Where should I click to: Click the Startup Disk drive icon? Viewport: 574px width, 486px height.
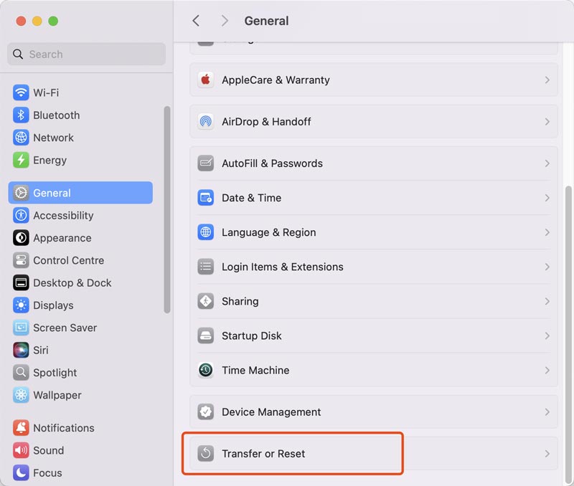[x=206, y=335]
